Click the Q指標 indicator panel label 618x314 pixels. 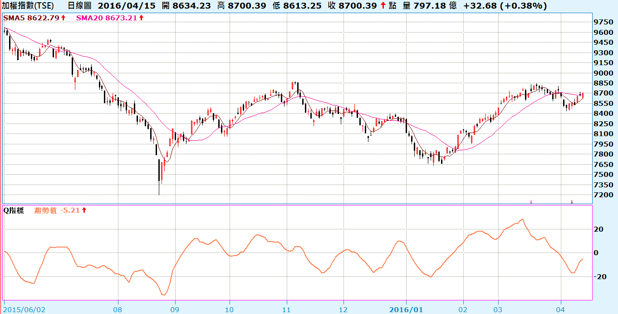[x=14, y=210]
